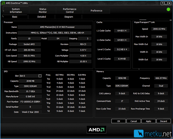Click the Apply button
The width and height of the screenshot is (173, 139).
148,121
